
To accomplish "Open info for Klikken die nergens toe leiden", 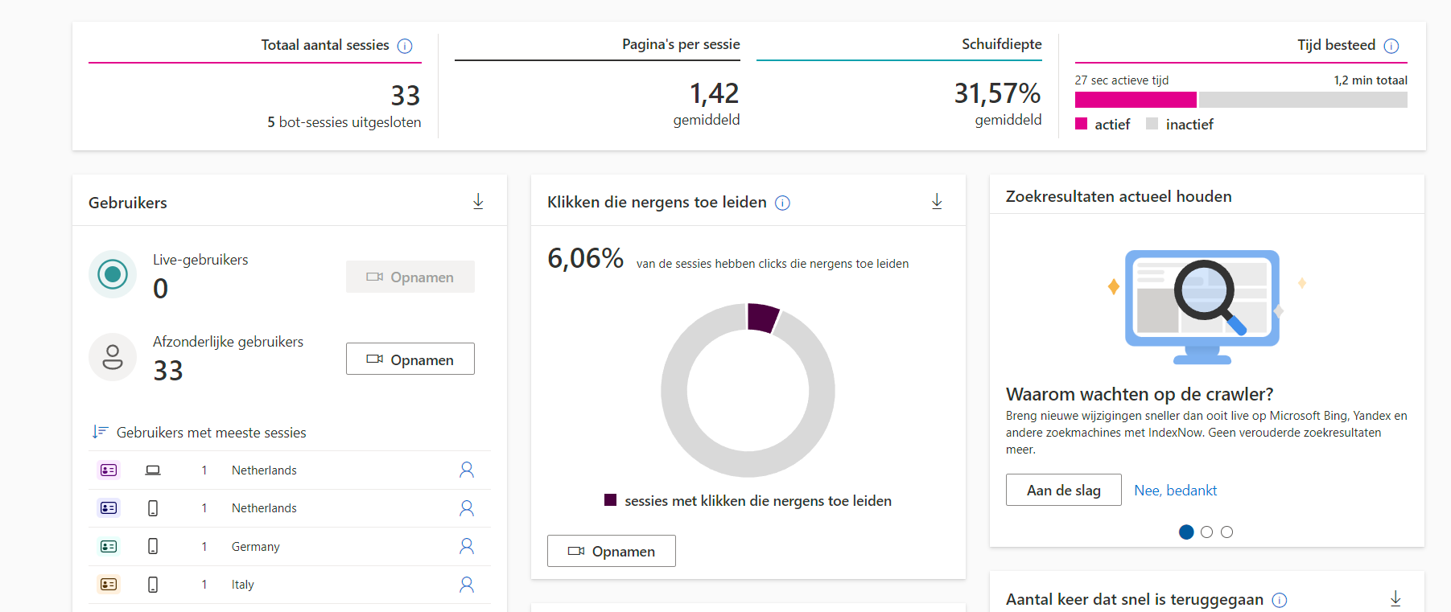I will (x=782, y=203).
